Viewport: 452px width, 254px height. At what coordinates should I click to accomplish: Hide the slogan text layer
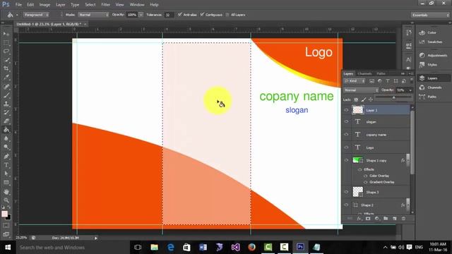point(347,121)
